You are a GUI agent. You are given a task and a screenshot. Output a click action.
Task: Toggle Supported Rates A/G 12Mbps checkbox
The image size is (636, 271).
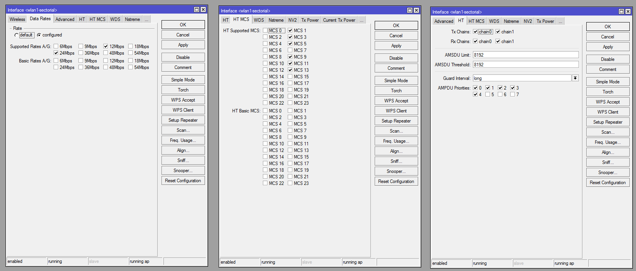106,46
